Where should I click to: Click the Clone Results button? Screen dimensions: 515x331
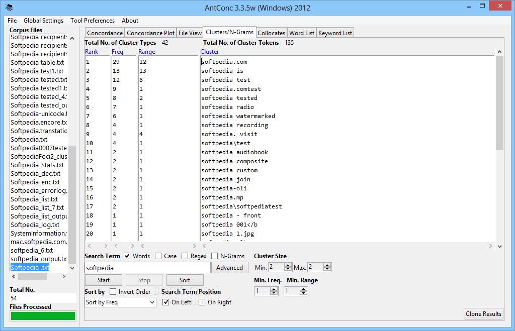(483, 314)
